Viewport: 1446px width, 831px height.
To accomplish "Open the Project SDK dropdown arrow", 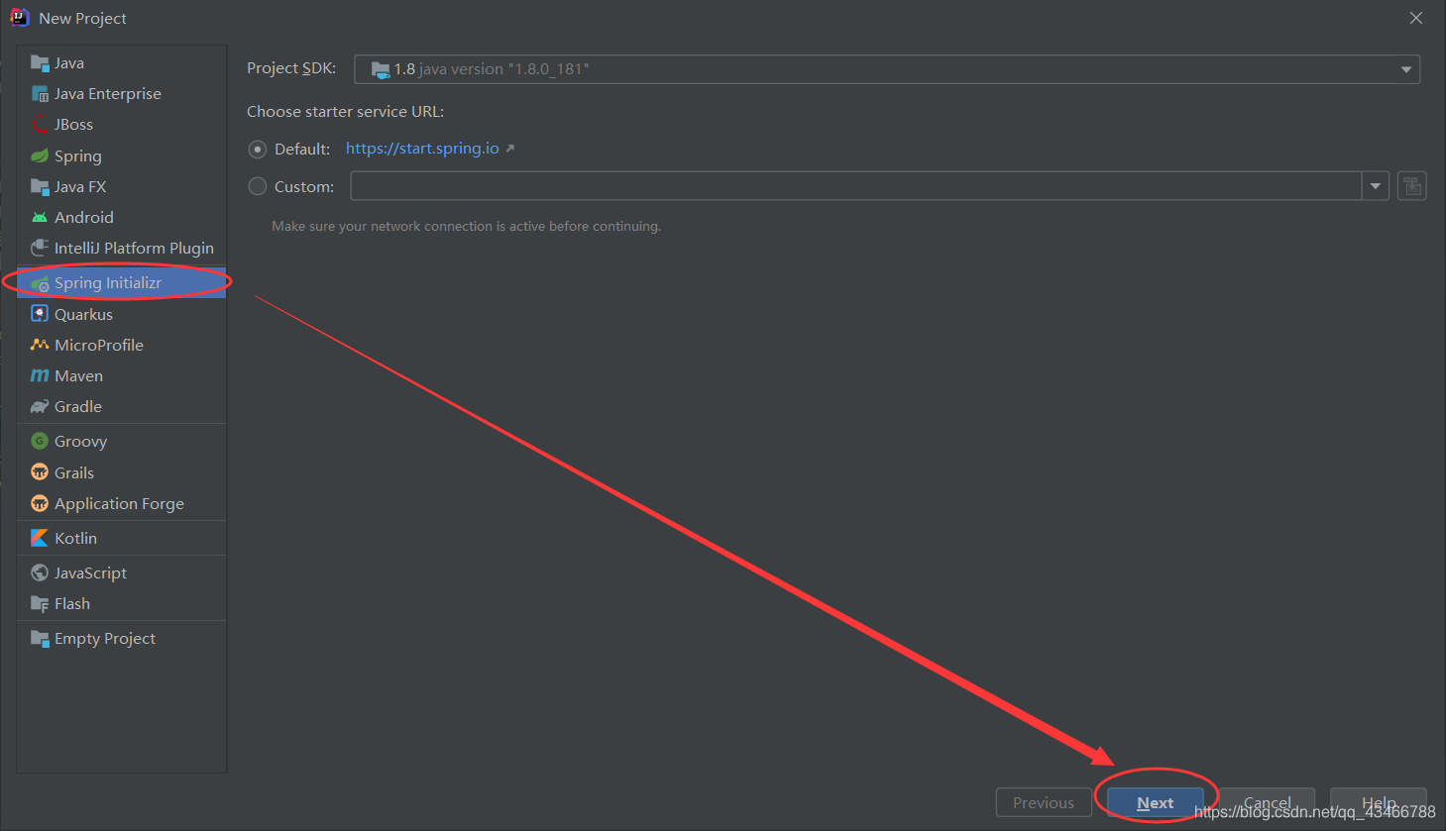I will tap(1405, 69).
